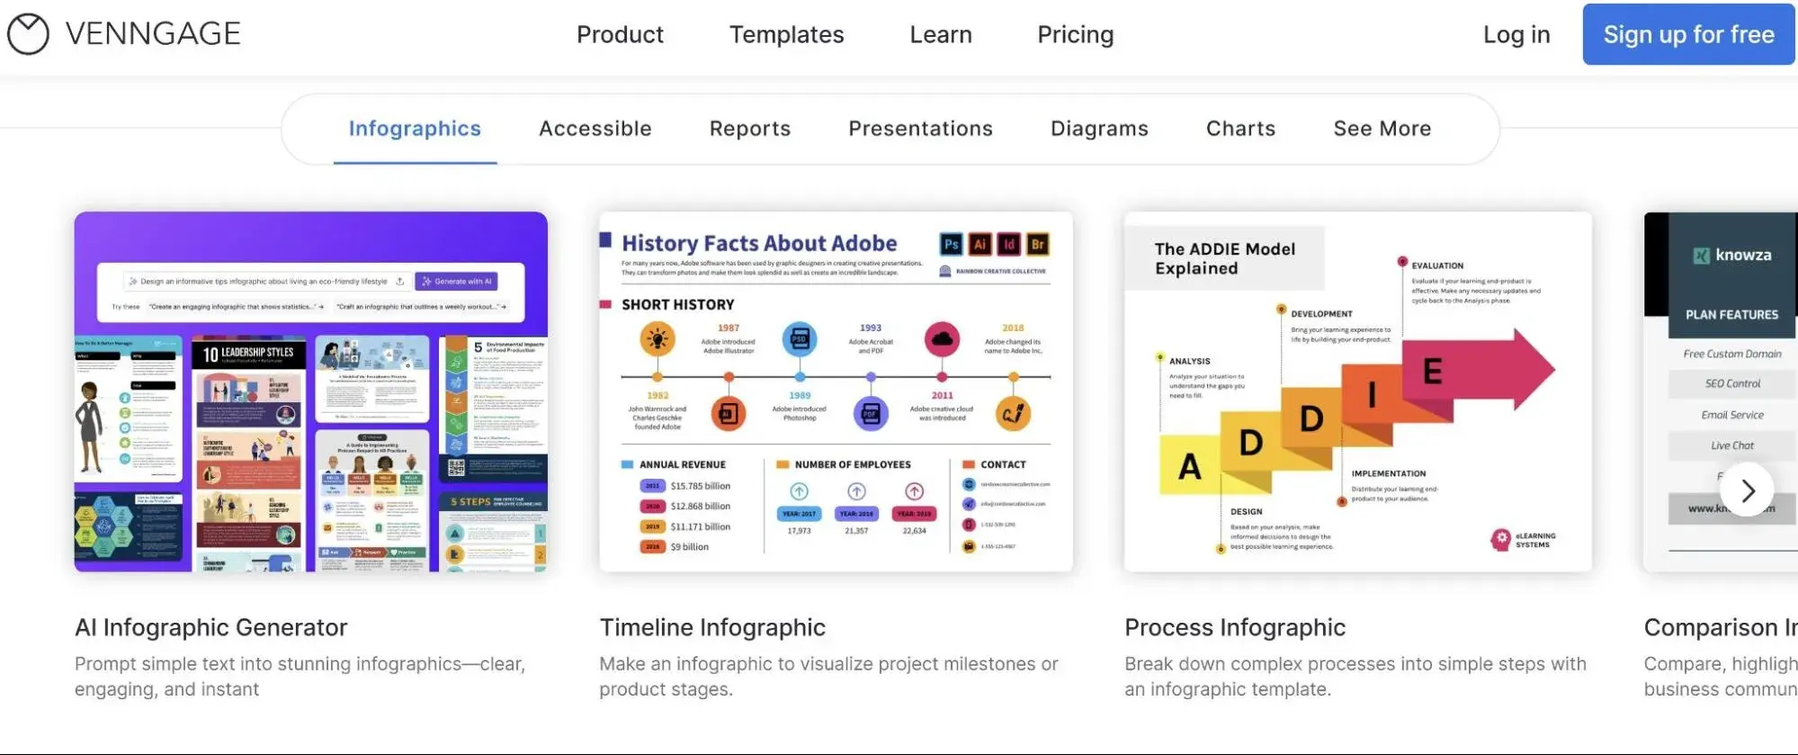This screenshot has width=1798, height=755.
Task: Open the AI Infographic Generator thumbnail
Action: [310, 391]
